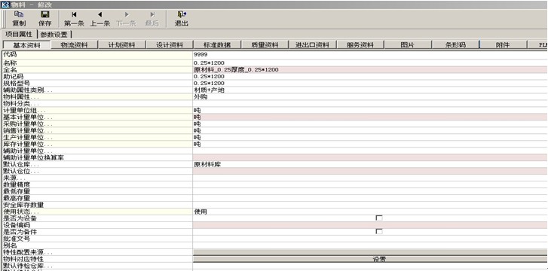Save the record with 保存 icon
Viewport: 548px width, 271px height.
tap(44, 19)
